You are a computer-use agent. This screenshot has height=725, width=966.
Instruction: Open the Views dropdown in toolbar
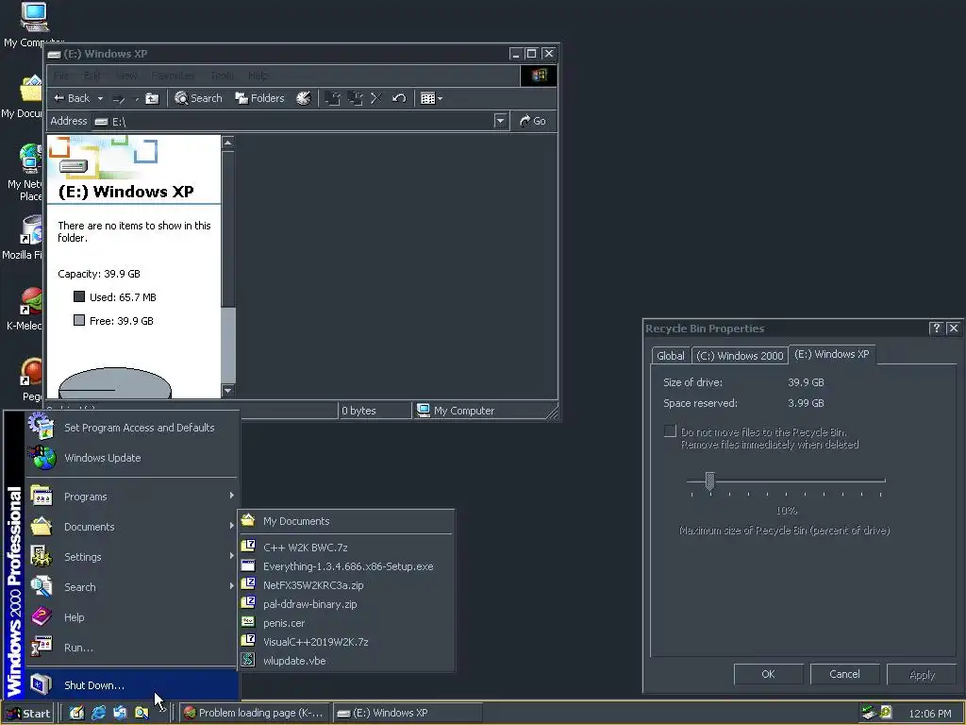(440, 98)
